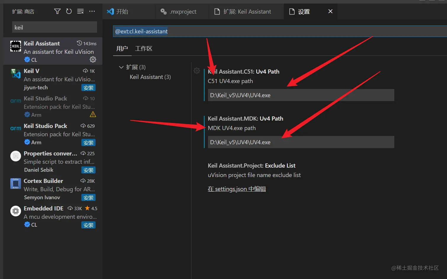Screen dimensions: 447x279
Task: Click publisher name Semyon Ivanov
Action: point(42,197)
